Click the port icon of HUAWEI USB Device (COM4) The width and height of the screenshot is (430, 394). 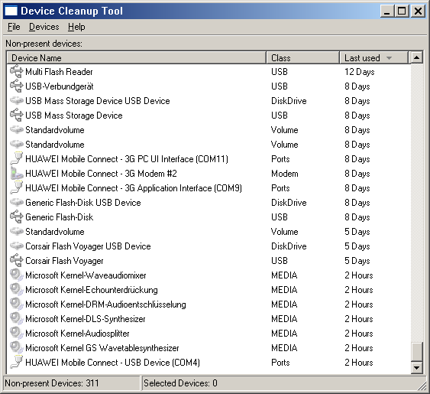click(17, 362)
